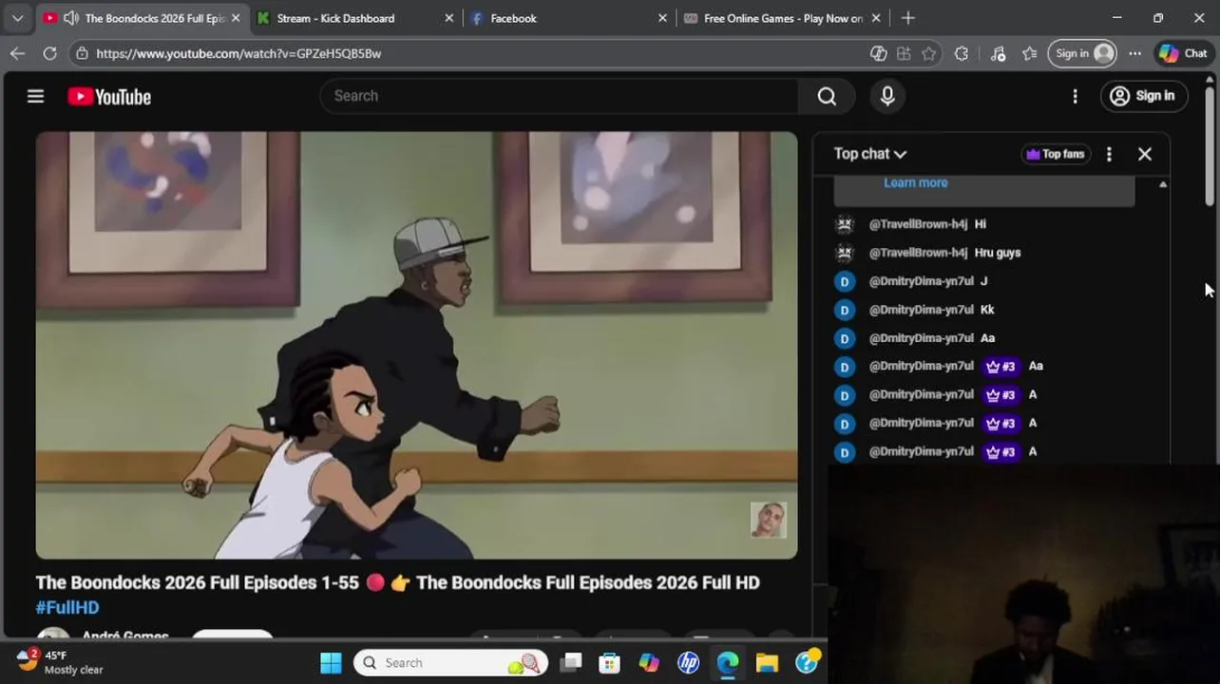
Task: Open the Copilot icon in address bar
Action: [x=879, y=53]
